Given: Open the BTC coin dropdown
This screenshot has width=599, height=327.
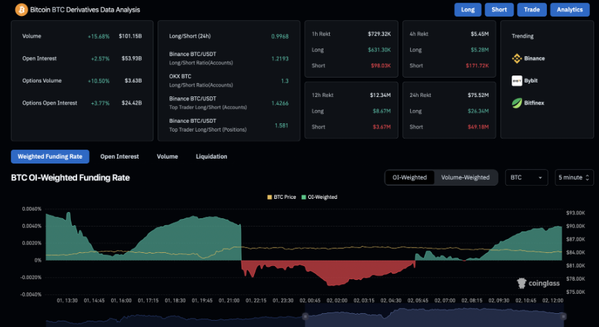Looking at the screenshot, I should coord(526,177).
